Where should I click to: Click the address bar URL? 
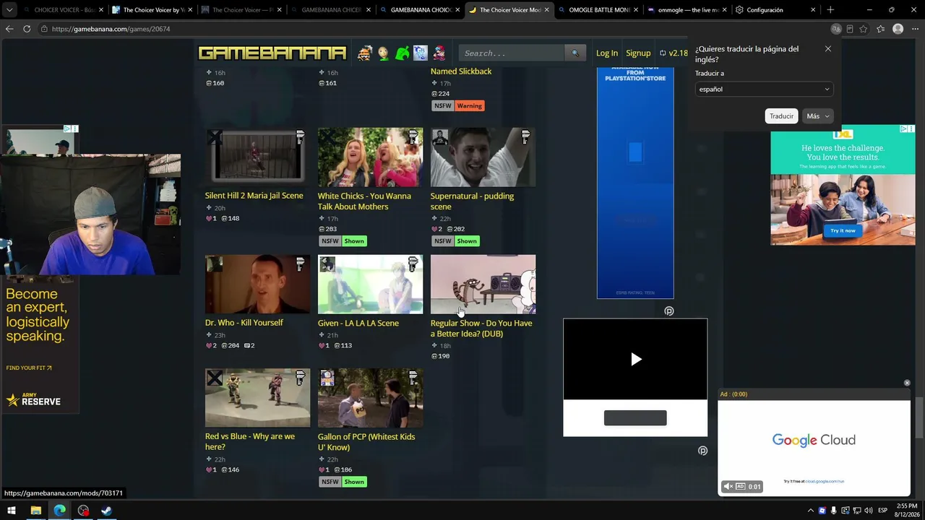111,29
